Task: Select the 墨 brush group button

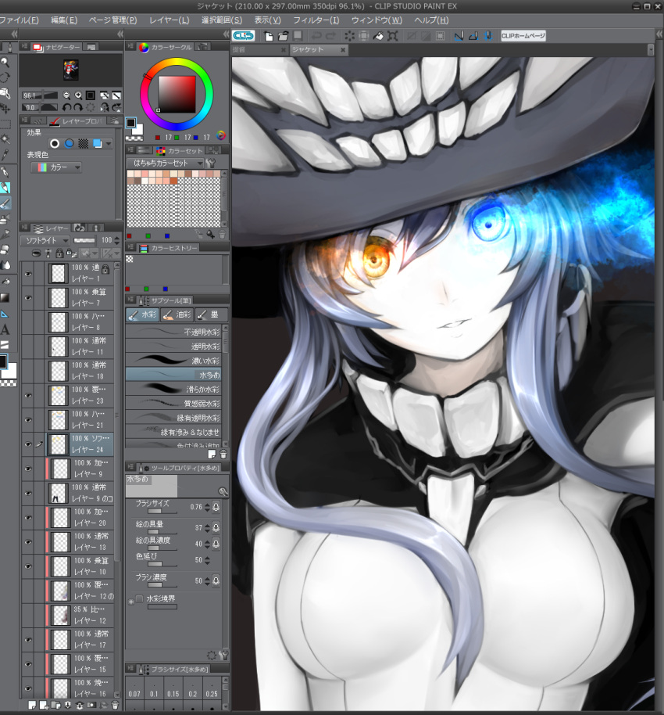Action: 212,314
